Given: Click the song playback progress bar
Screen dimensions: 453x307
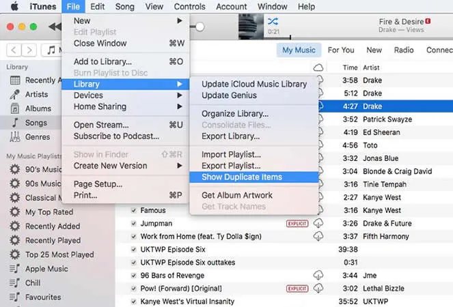Looking at the screenshot, I should 358,38.
